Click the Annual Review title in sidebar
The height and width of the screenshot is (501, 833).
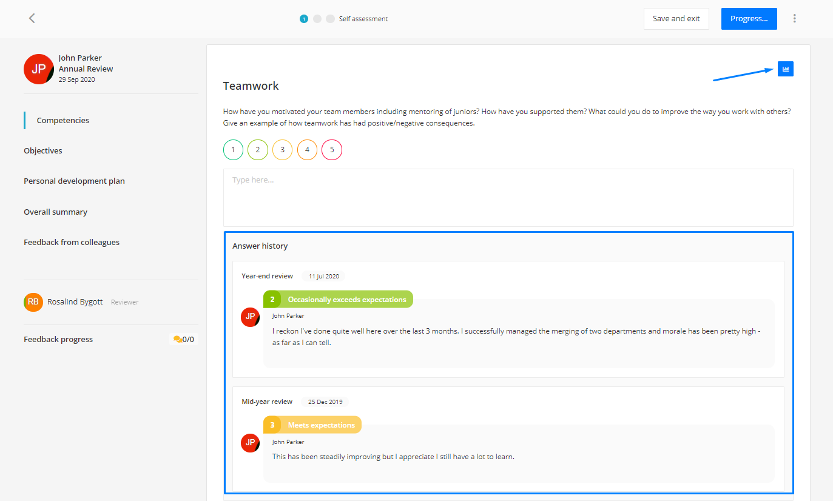[x=86, y=69]
